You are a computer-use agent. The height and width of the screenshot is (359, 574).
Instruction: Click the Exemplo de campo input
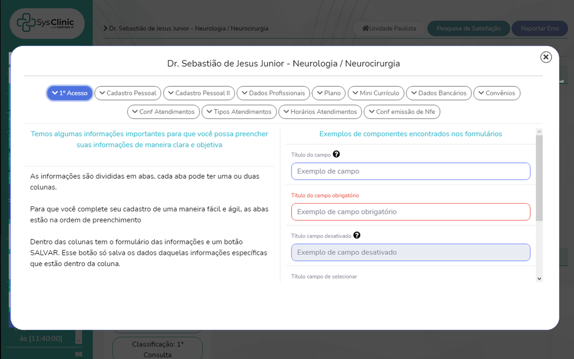click(410, 171)
